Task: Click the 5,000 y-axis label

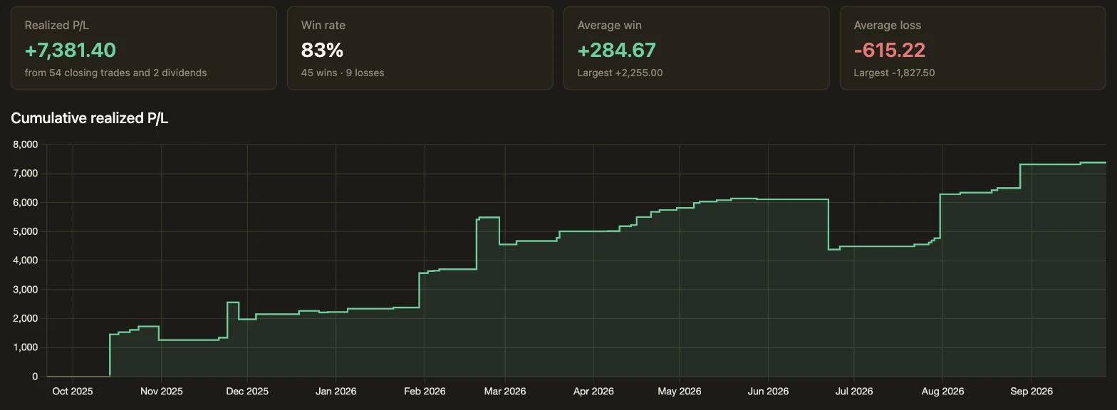Action: (25, 231)
